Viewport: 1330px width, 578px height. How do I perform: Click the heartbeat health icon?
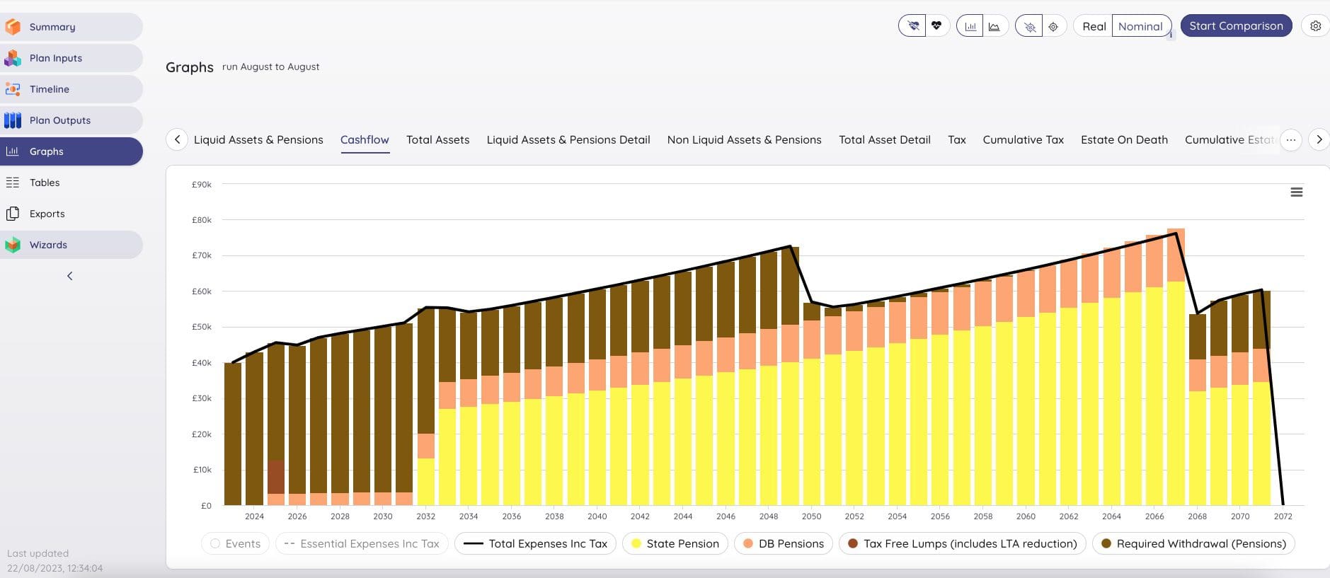(936, 26)
